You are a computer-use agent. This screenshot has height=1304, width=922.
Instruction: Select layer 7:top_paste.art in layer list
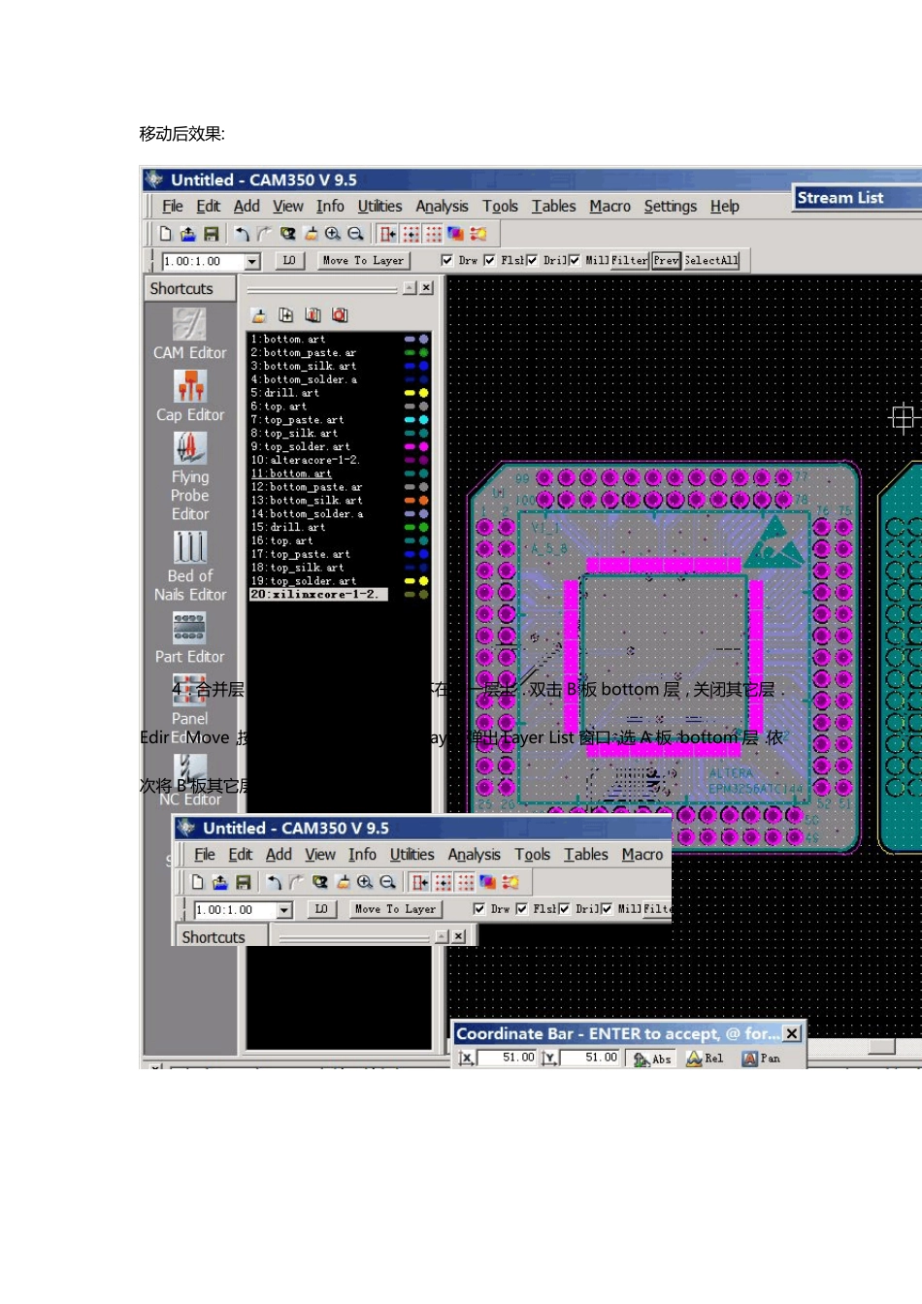click(297, 420)
